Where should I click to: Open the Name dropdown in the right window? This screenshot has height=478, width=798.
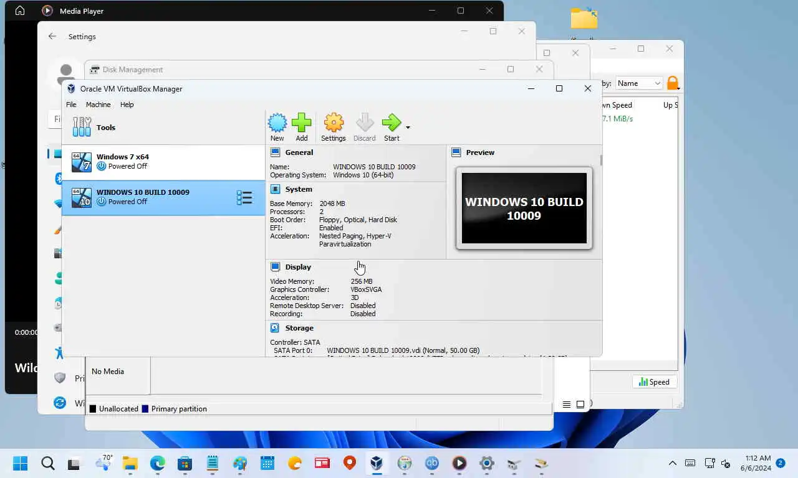tap(639, 83)
